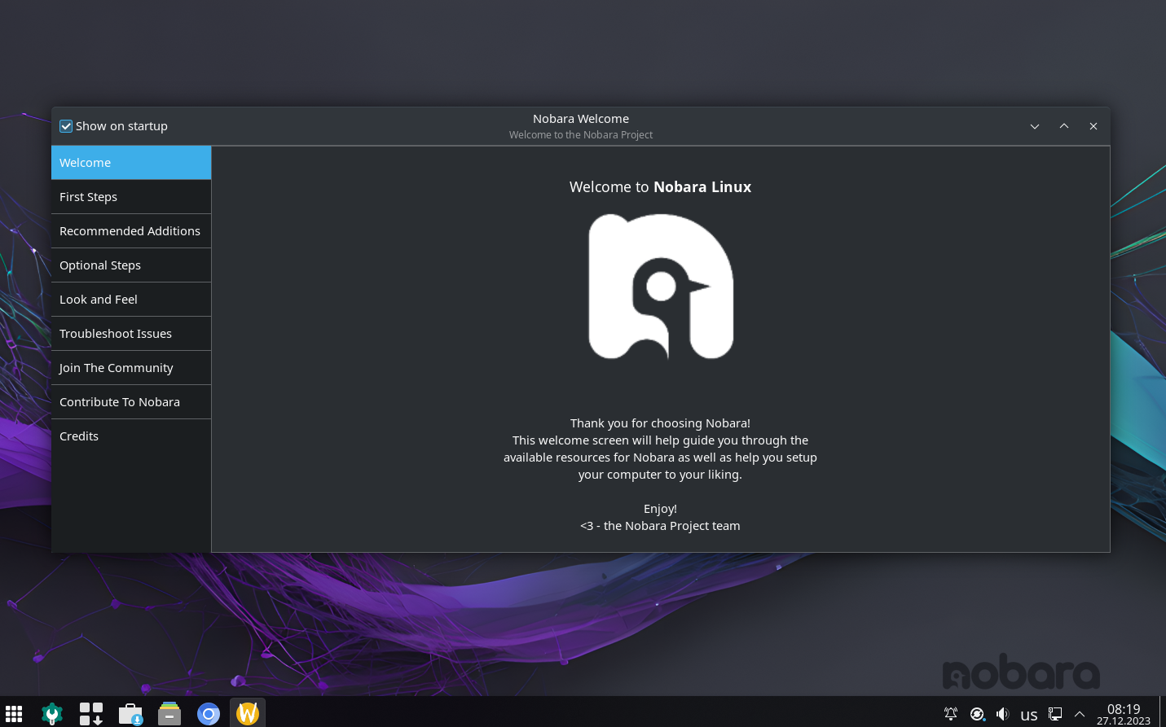Open the file manager drawer icon

pyautogui.click(x=169, y=714)
